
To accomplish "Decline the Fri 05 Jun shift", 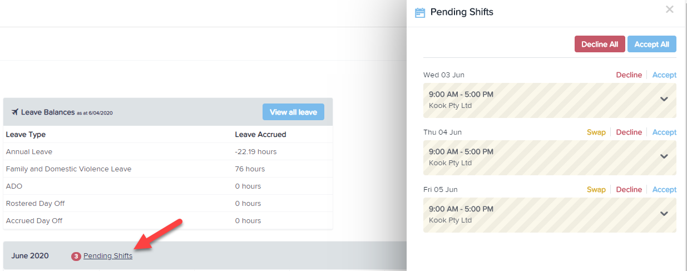I will (x=629, y=190).
